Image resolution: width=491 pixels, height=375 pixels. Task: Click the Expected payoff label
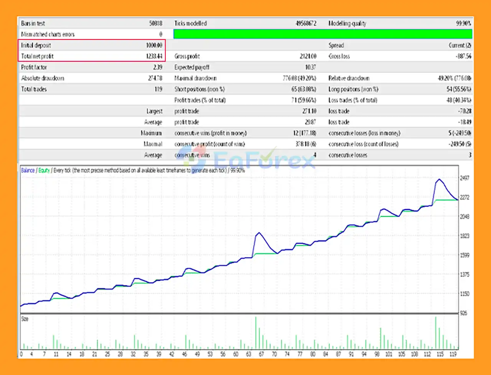pos(192,67)
